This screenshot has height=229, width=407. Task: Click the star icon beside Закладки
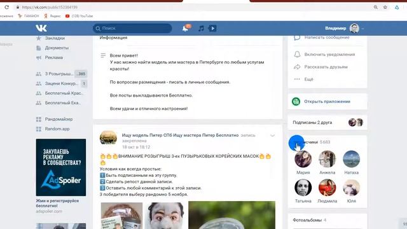39,38
